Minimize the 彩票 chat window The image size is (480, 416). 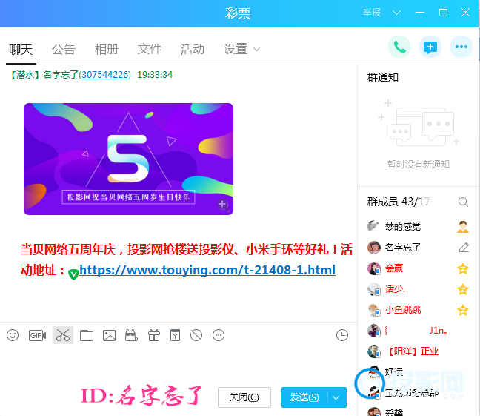[x=420, y=13]
